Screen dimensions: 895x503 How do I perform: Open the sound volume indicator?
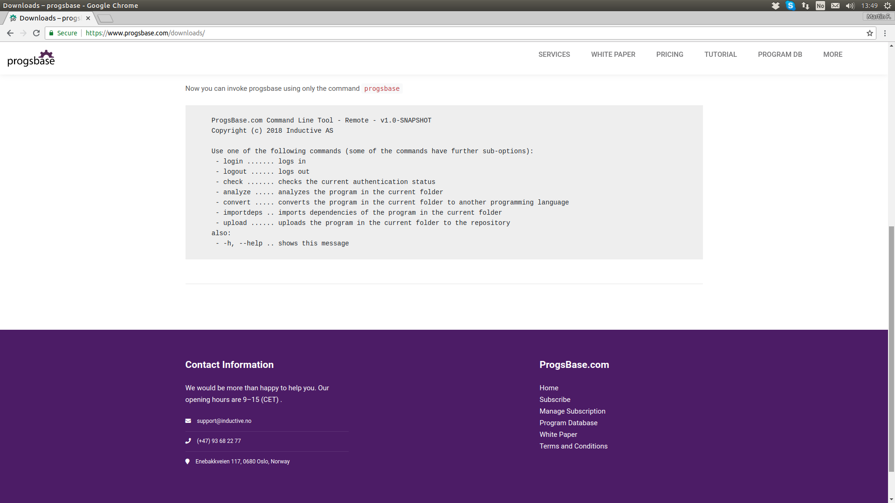(850, 6)
